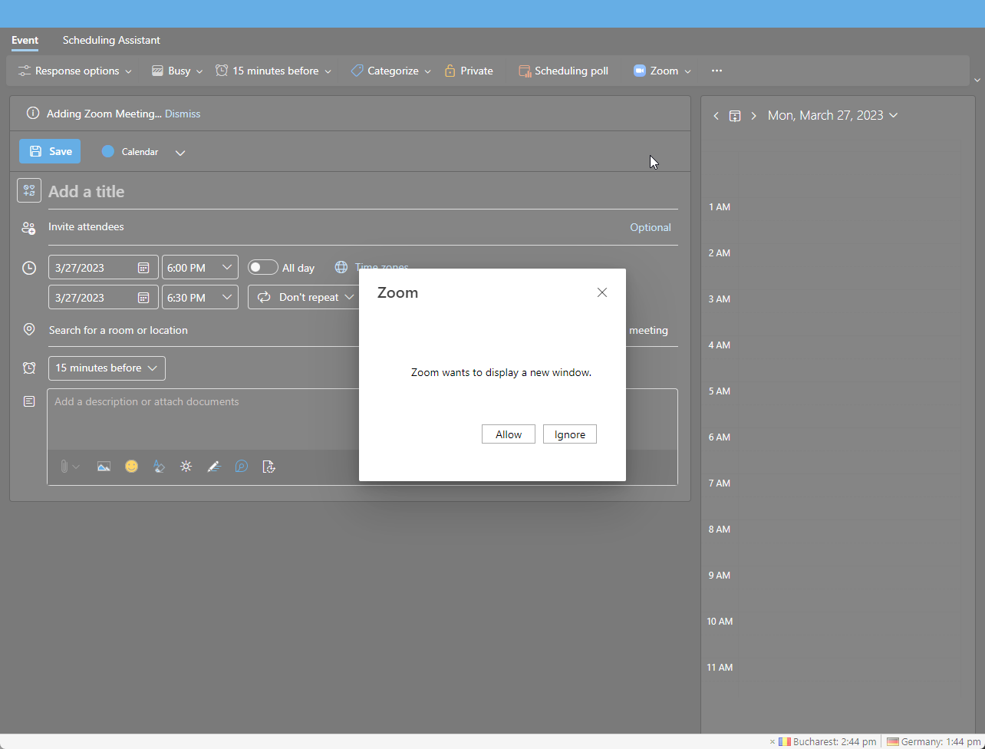Click the 11 AM time label

(x=720, y=668)
